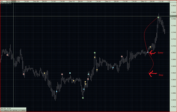
Task: Click the 1.3680 price axis label
Action: [x=173, y=53]
